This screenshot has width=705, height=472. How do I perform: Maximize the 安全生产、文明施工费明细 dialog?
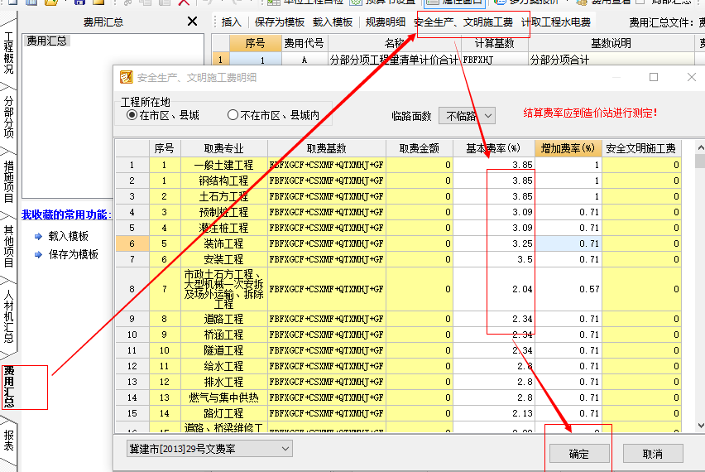point(654,77)
